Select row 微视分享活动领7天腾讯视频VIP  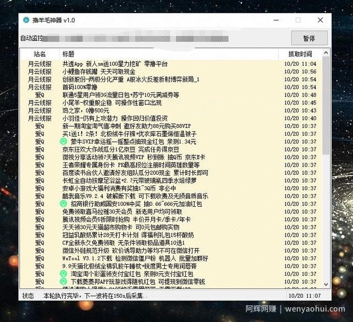[x=171, y=157]
